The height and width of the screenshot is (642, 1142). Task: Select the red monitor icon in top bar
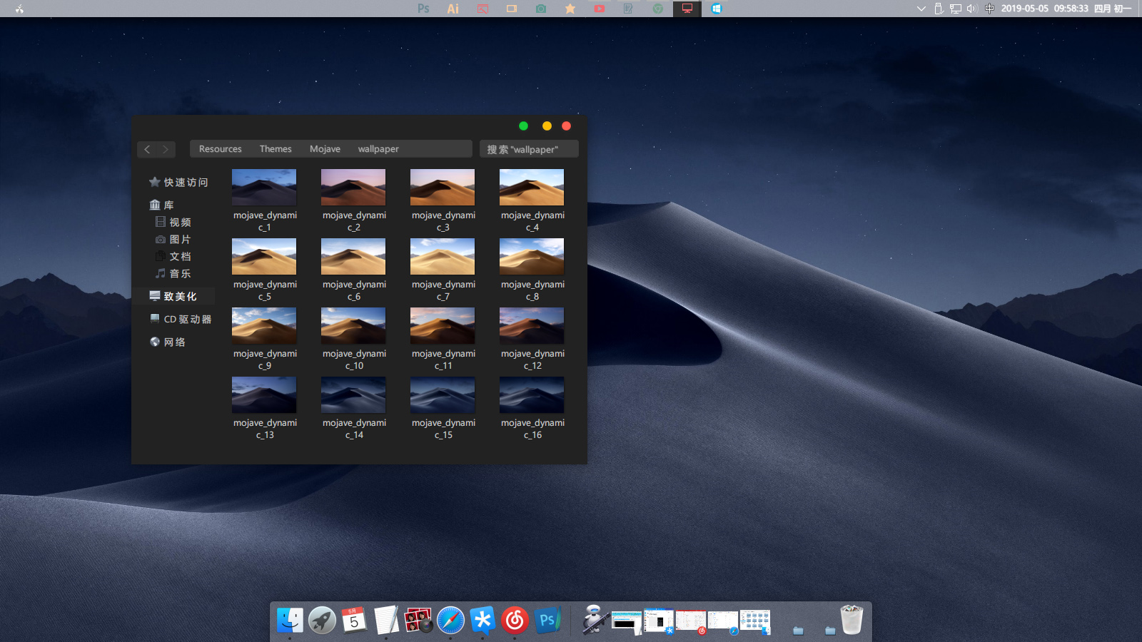click(687, 9)
